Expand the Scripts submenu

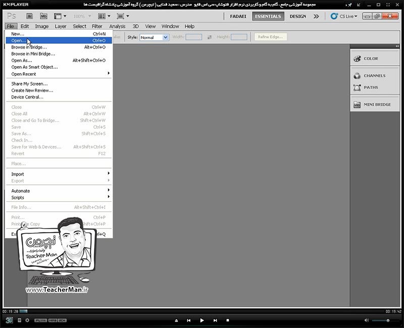[59, 197]
